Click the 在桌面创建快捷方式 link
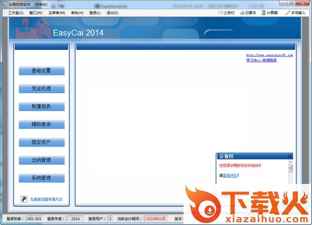Viewport: 312px width, 225px height. [x=46, y=200]
